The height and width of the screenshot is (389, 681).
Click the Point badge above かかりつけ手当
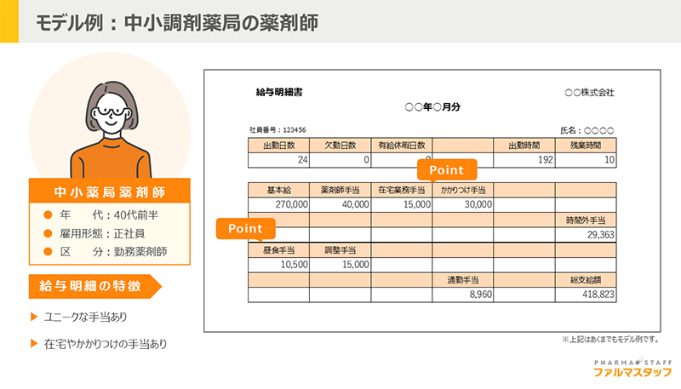pos(445,170)
